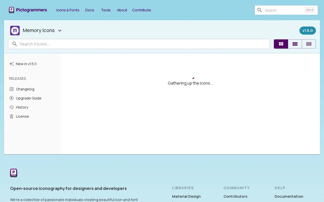
Task: Click the History clock icon
Action: pos(12,107)
